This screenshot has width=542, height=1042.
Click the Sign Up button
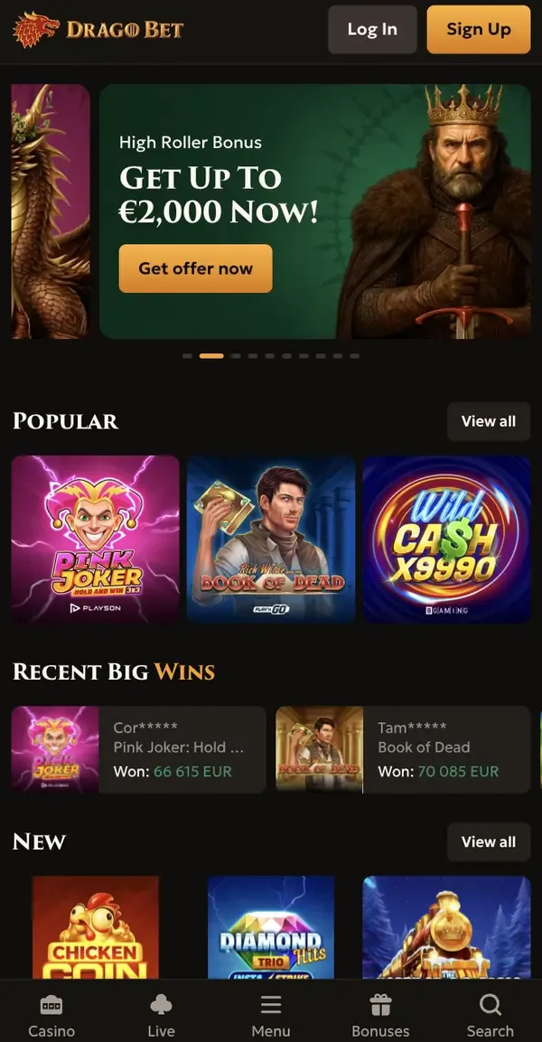478,29
